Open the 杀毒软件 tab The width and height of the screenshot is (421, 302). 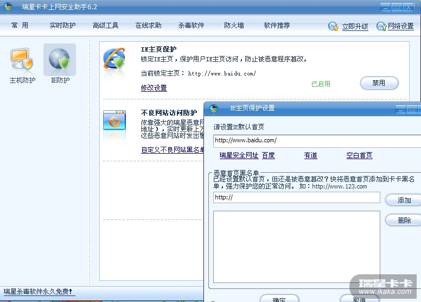pos(191,26)
